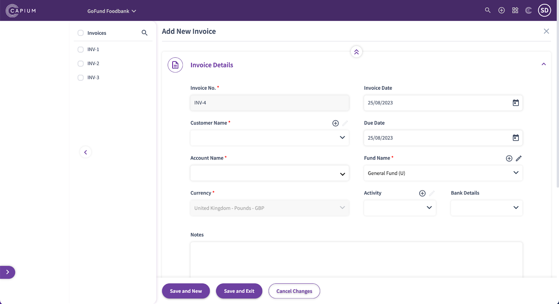Collapse the invoice list side panel arrow
Viewport: 559px width, 304px height.
86,152
